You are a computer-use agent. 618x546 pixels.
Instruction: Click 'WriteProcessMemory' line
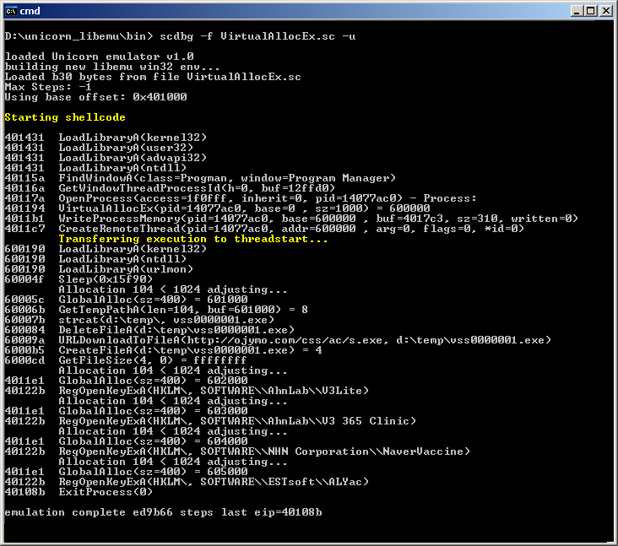point(291,219)
